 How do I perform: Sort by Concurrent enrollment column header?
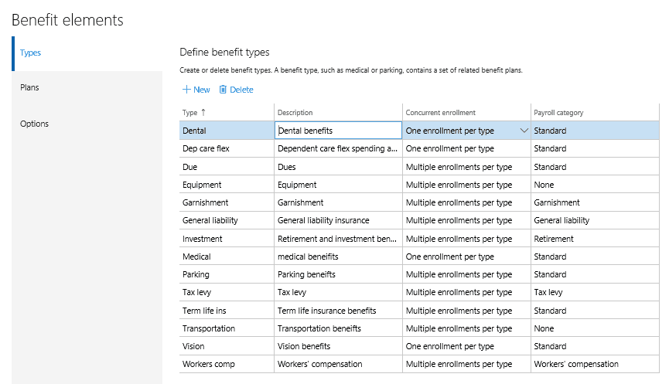coord(440,113)
